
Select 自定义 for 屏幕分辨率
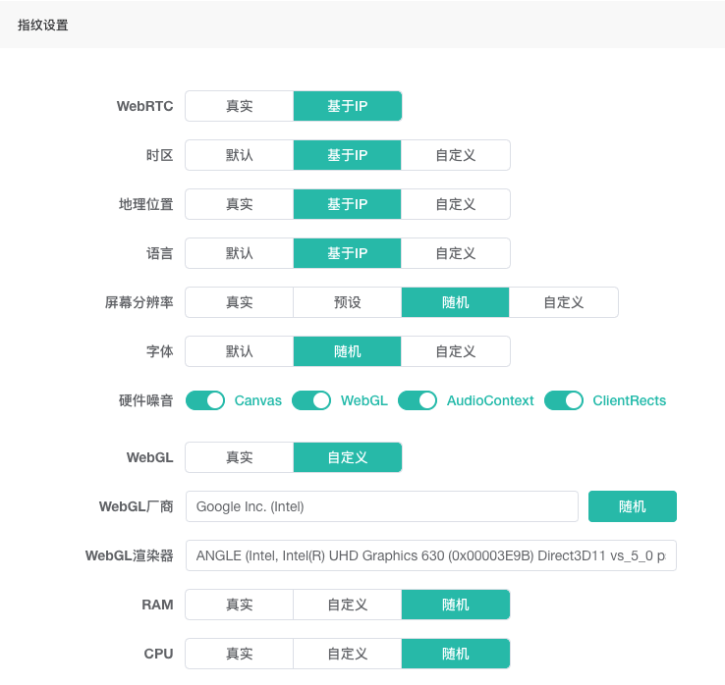point(564,302)
